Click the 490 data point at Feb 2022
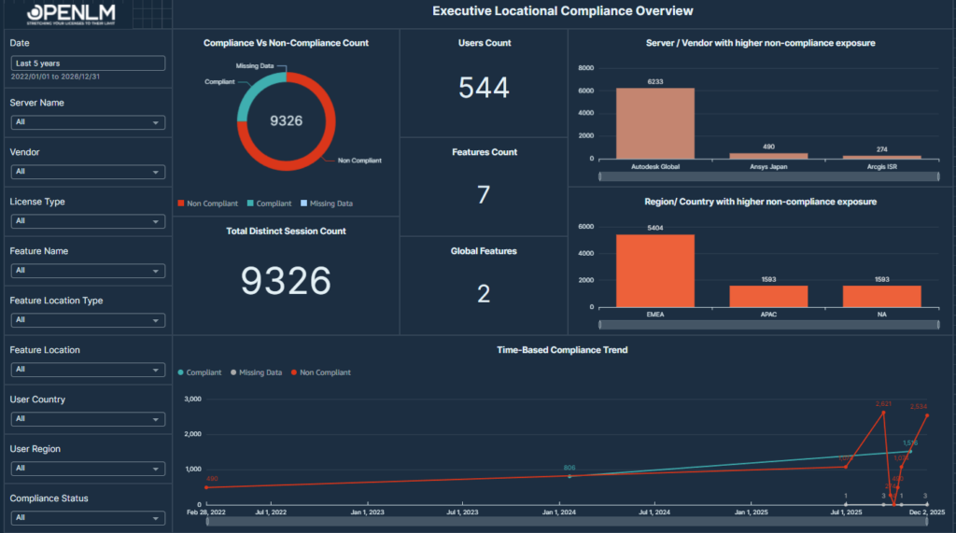The height and width of the screenshot is (533, 956). pos(206,487)
